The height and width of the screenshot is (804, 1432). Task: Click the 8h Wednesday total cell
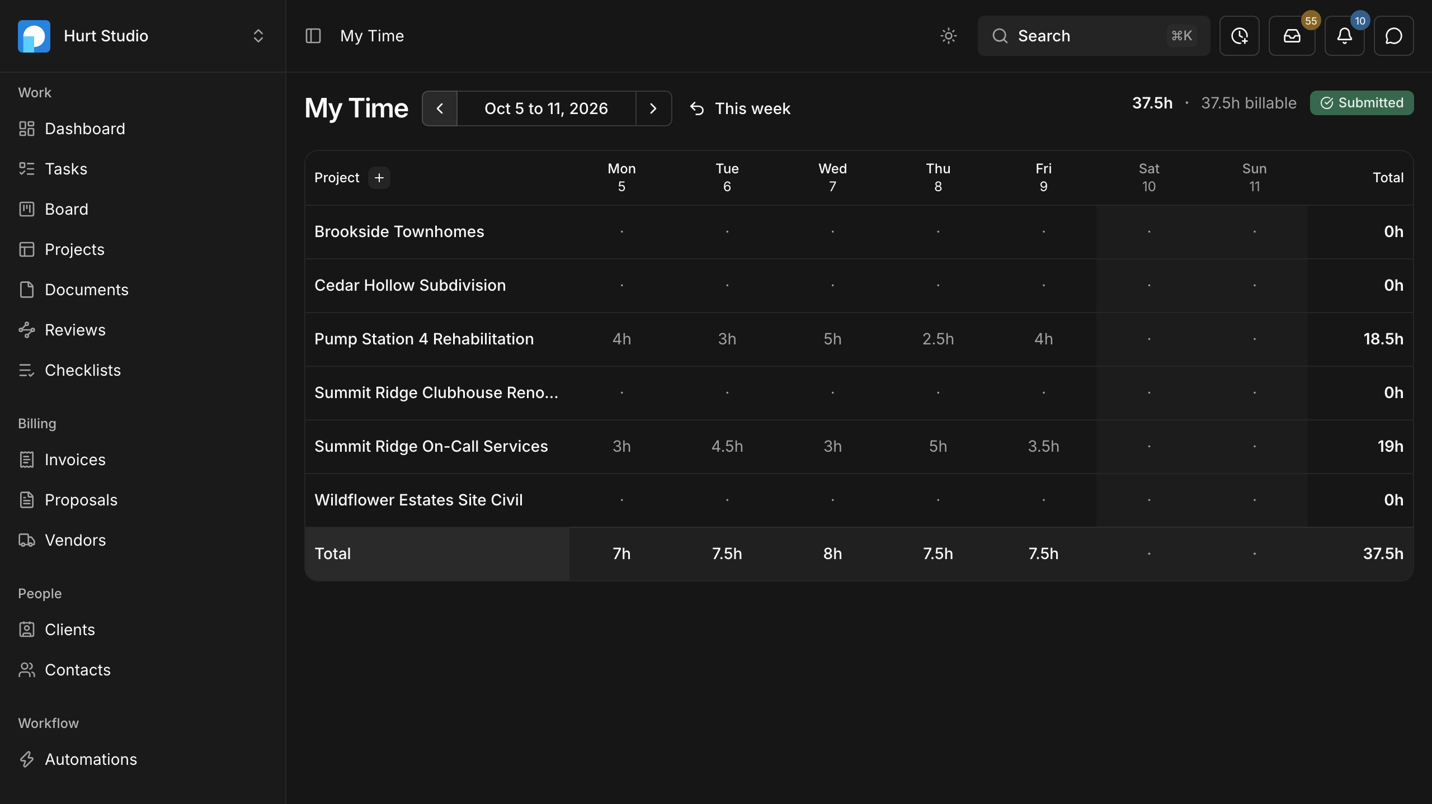(x=832, y=554)
